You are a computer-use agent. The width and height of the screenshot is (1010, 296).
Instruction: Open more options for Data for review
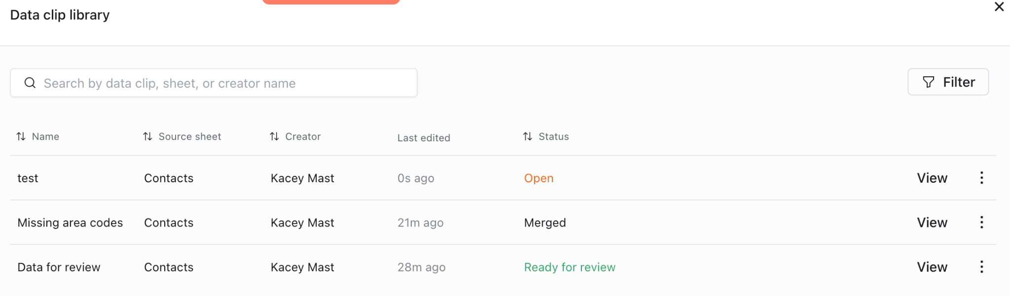pyautogui.click(x=981, y=267)
